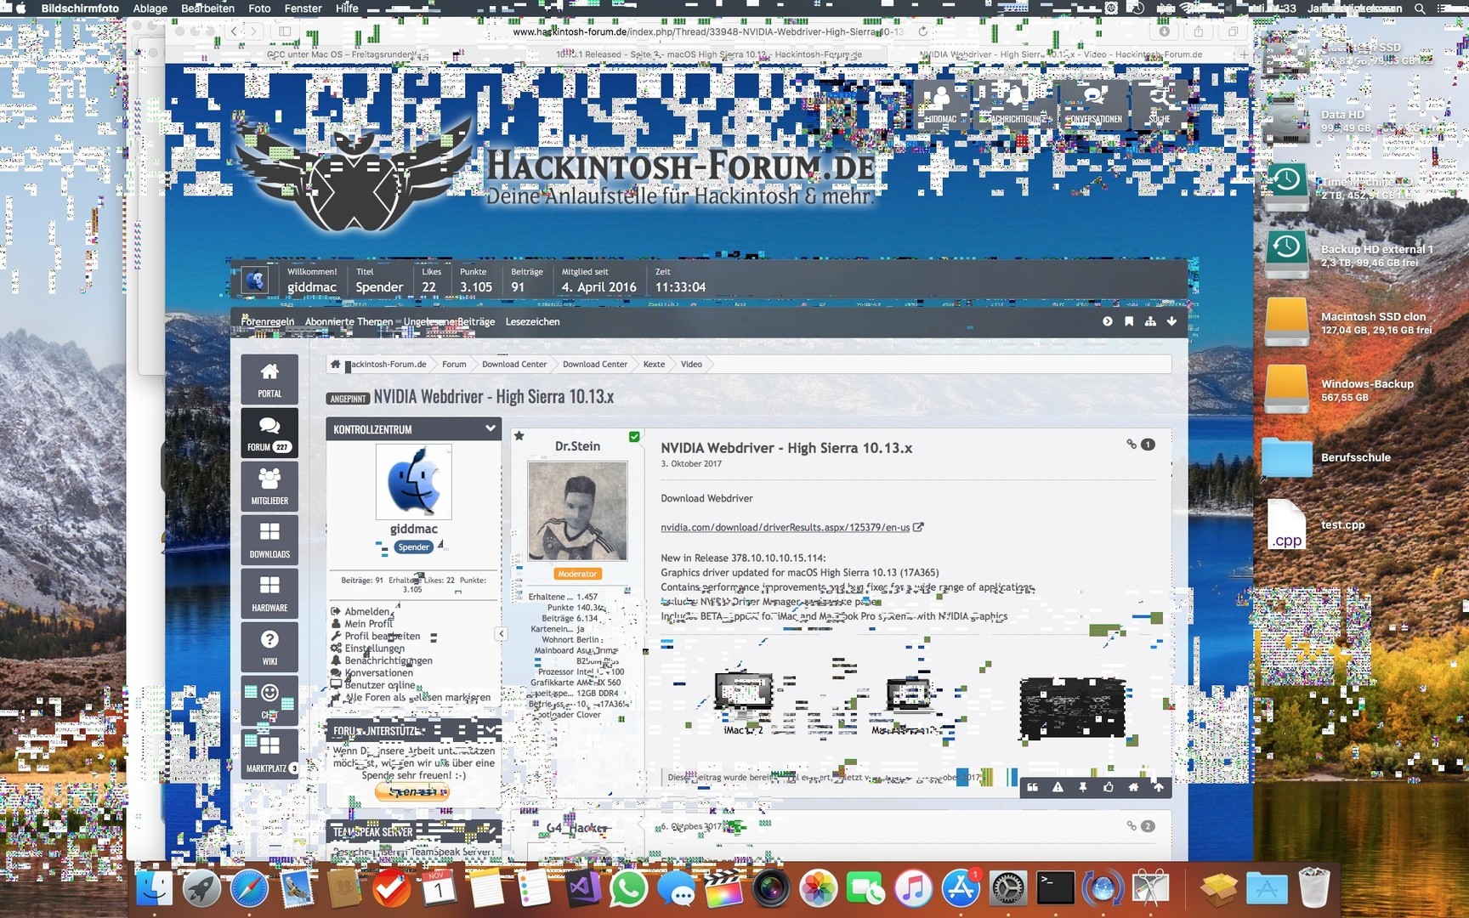Click the down-arrow icon in the navigation bar
The height and width of the screenshot is (918, 1469).
click(x=1171, y=321)
